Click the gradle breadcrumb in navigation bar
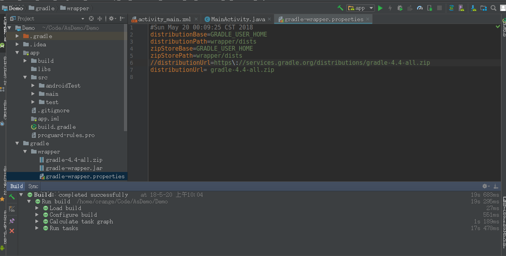This screenshot has height=256, width=506. [41, 8]
